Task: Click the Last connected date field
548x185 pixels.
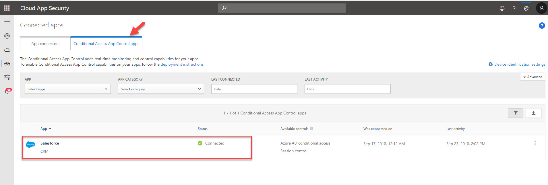Action: 254,89
